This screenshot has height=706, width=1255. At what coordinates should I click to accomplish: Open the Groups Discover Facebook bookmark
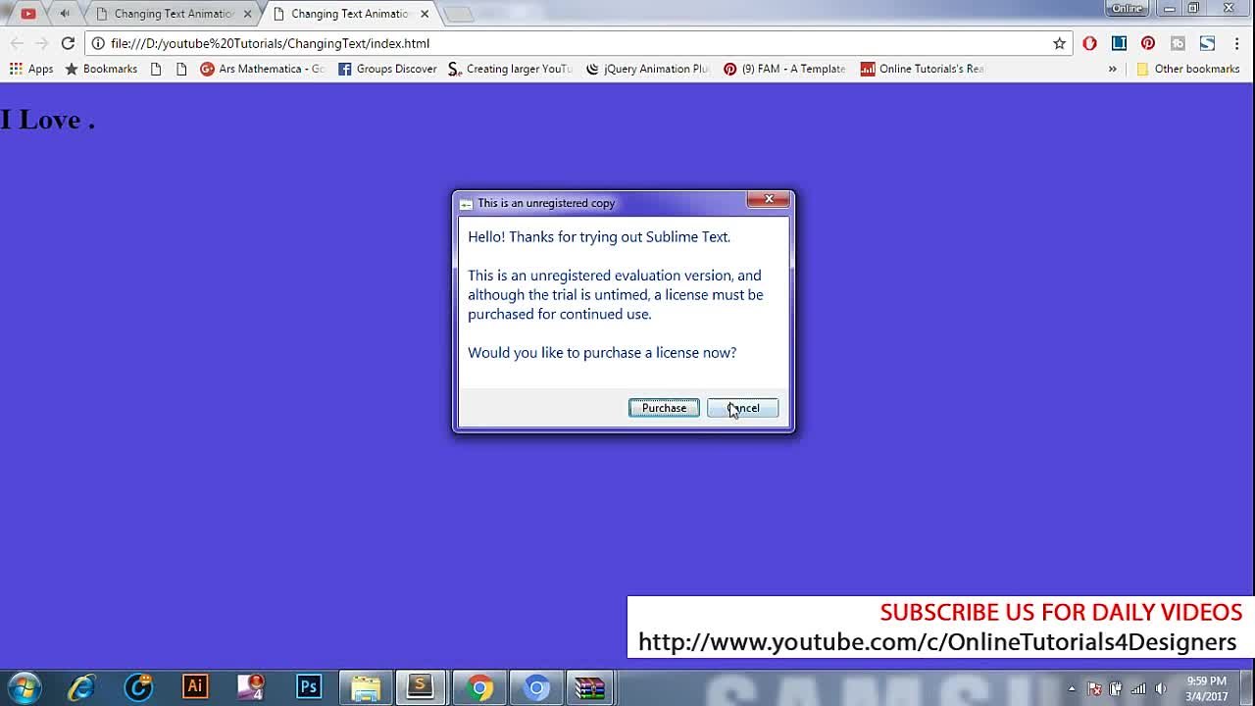[x=387, y=69]
